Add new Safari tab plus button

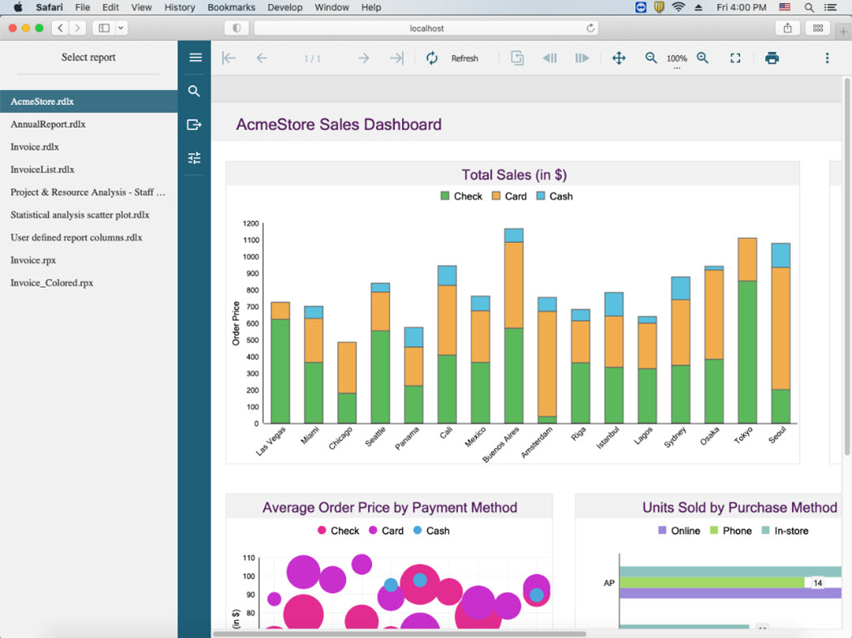tap(843, 32)
